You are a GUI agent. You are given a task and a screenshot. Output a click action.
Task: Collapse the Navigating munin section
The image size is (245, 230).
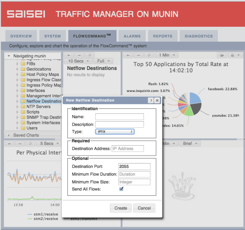pyautogui.click(x=9, y=56)
